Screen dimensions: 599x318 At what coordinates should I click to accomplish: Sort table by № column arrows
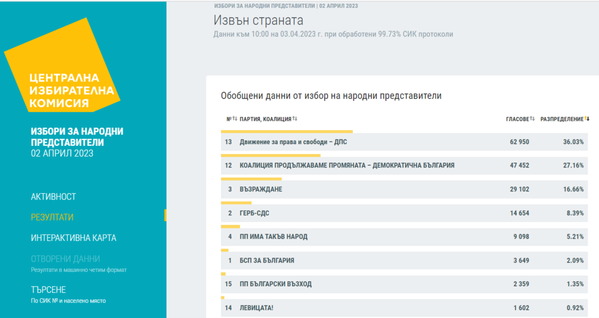click(235, 119)
